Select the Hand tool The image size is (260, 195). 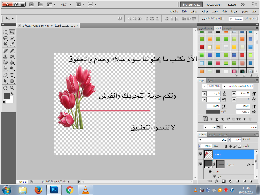(5, 88)
